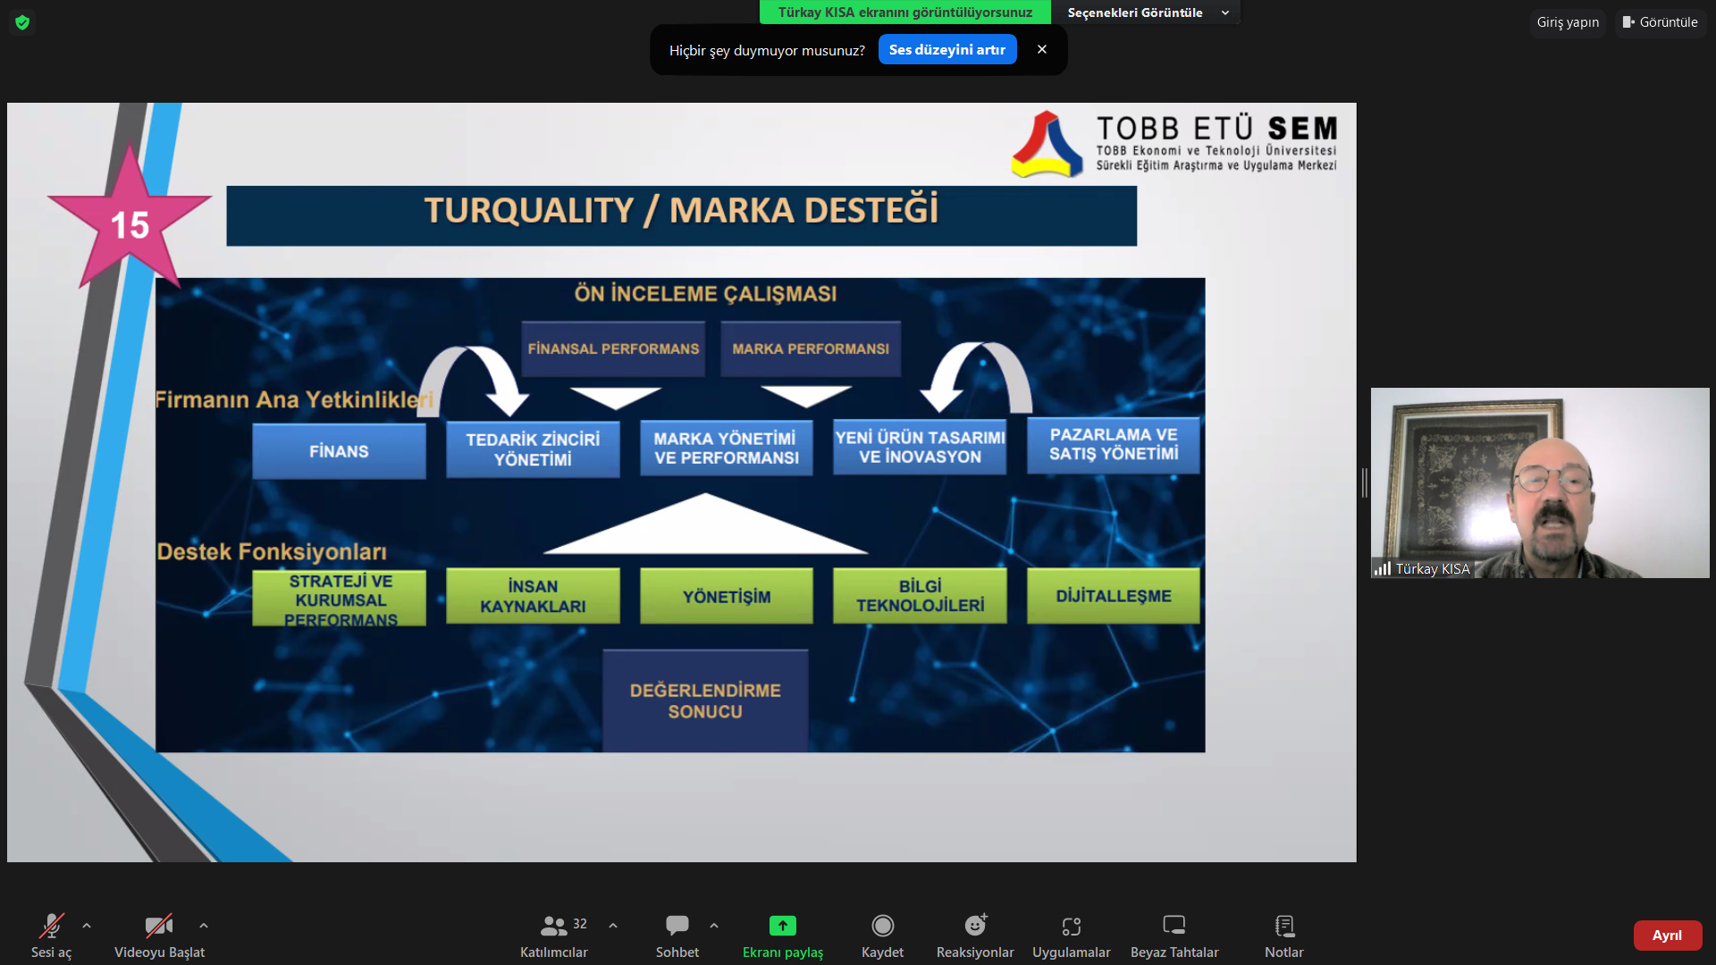Open the Katılımcılar participants panel
Viewport: 1716px width, 965px height.
coord(554,927)
